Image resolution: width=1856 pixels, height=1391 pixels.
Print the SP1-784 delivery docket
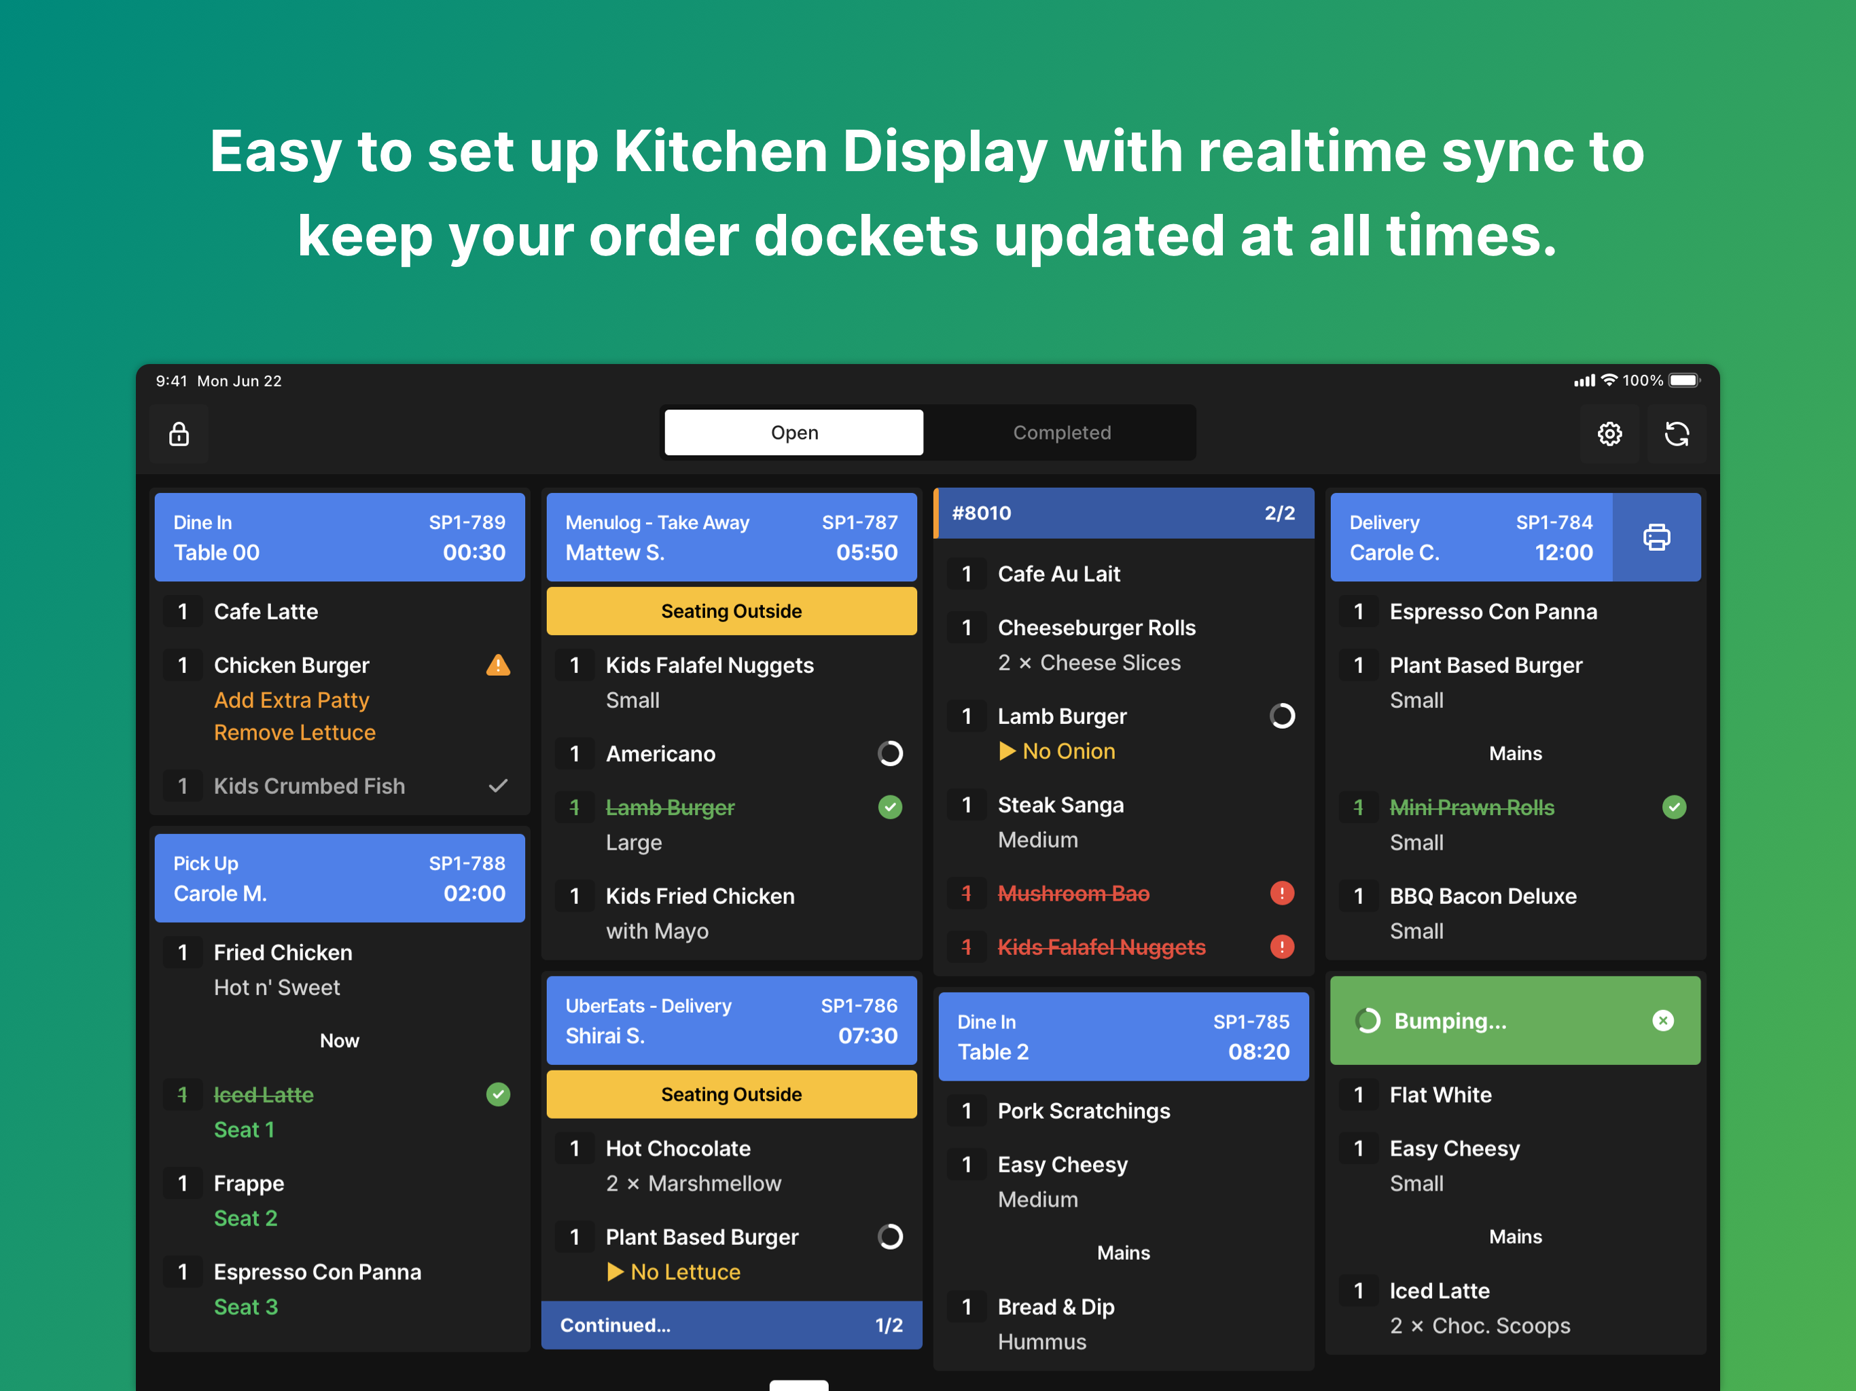(1656, 537)
